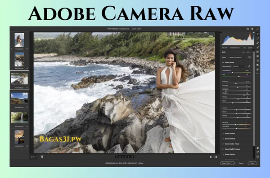Open the browse profiles grid icon

249,57
